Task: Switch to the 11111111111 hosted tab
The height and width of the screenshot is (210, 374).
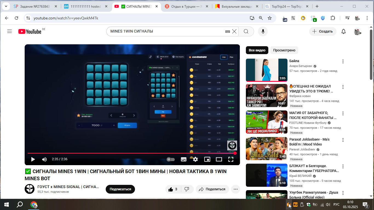Action: (86, 6)
